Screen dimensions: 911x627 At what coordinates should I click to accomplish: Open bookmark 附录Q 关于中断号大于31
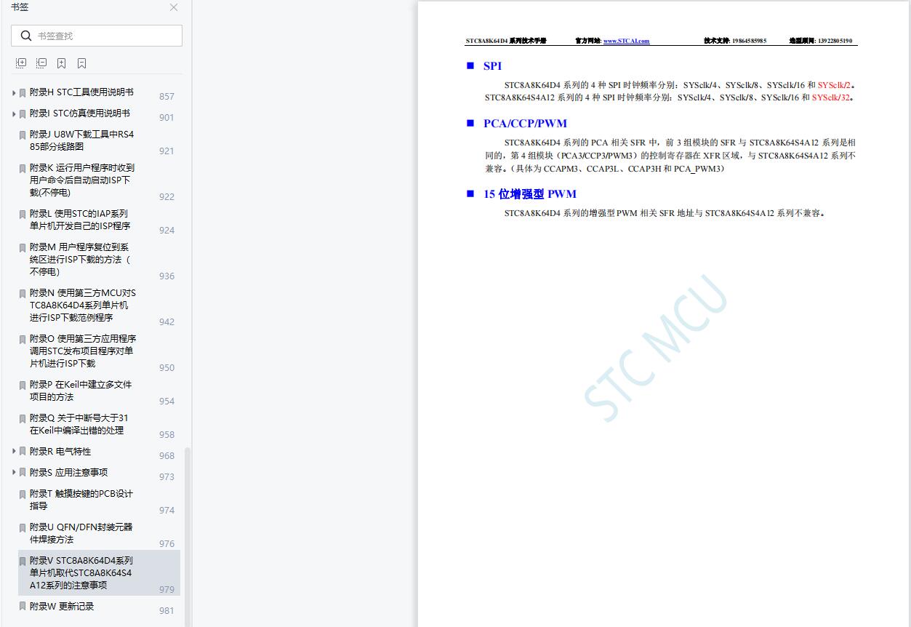pyautogui.click(x=79, y=424)
